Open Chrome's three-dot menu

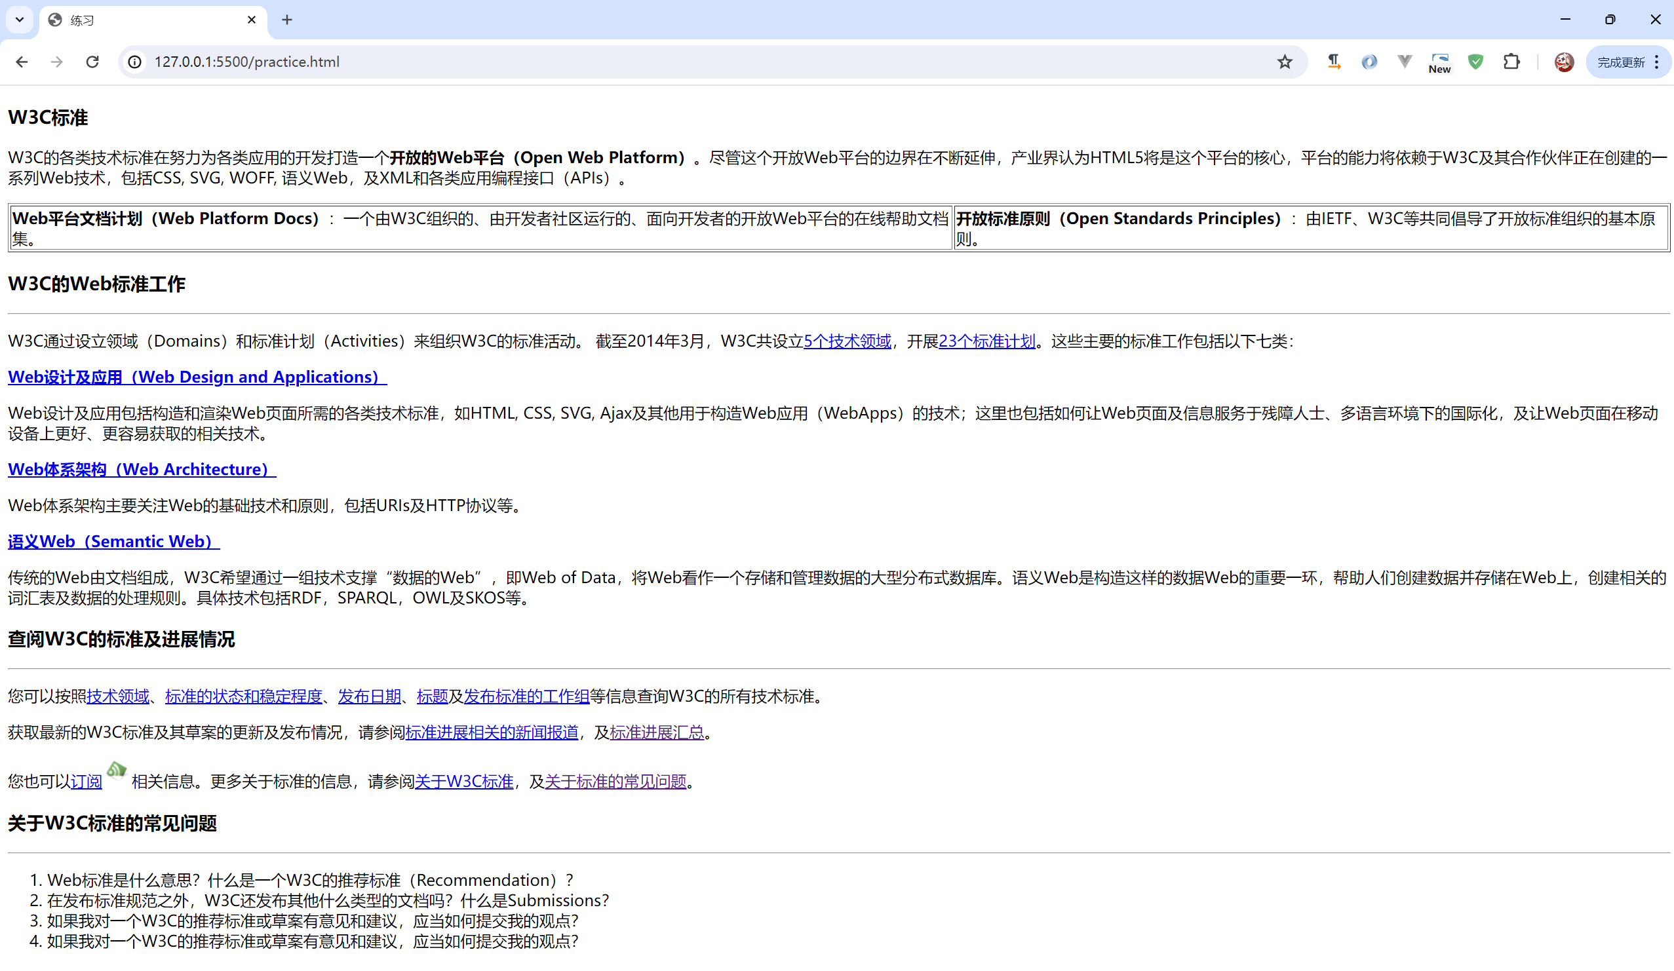point(1657,62)
